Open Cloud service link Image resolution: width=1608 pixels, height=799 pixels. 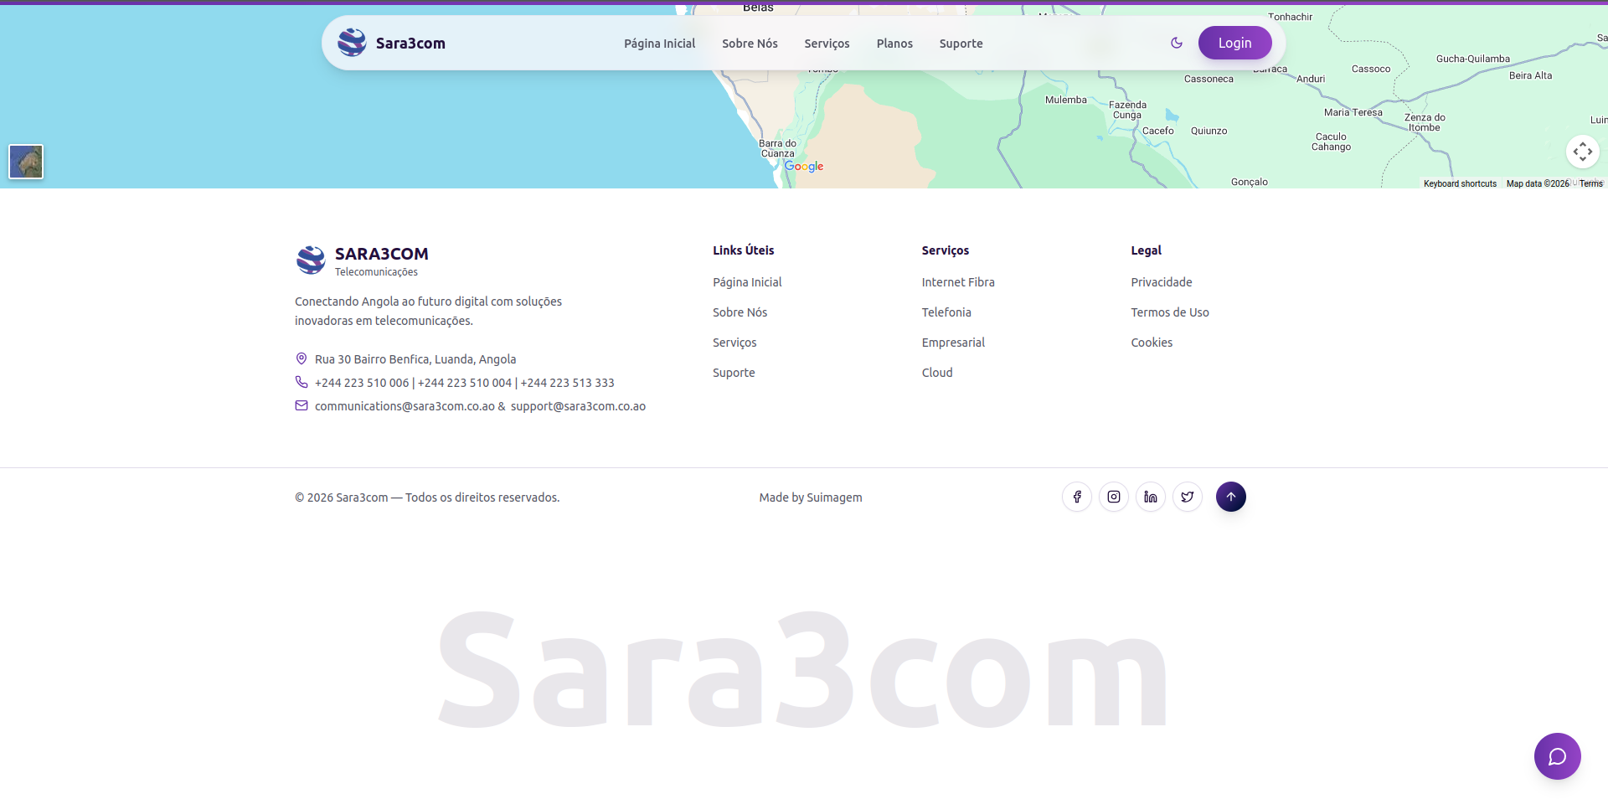(937, 373)
